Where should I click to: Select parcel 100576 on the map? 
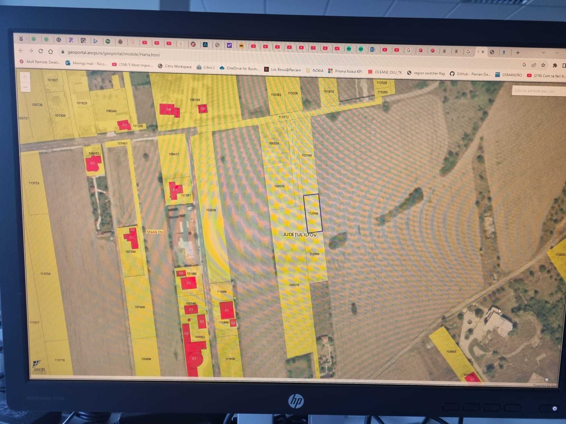click(x=294, y=285)
